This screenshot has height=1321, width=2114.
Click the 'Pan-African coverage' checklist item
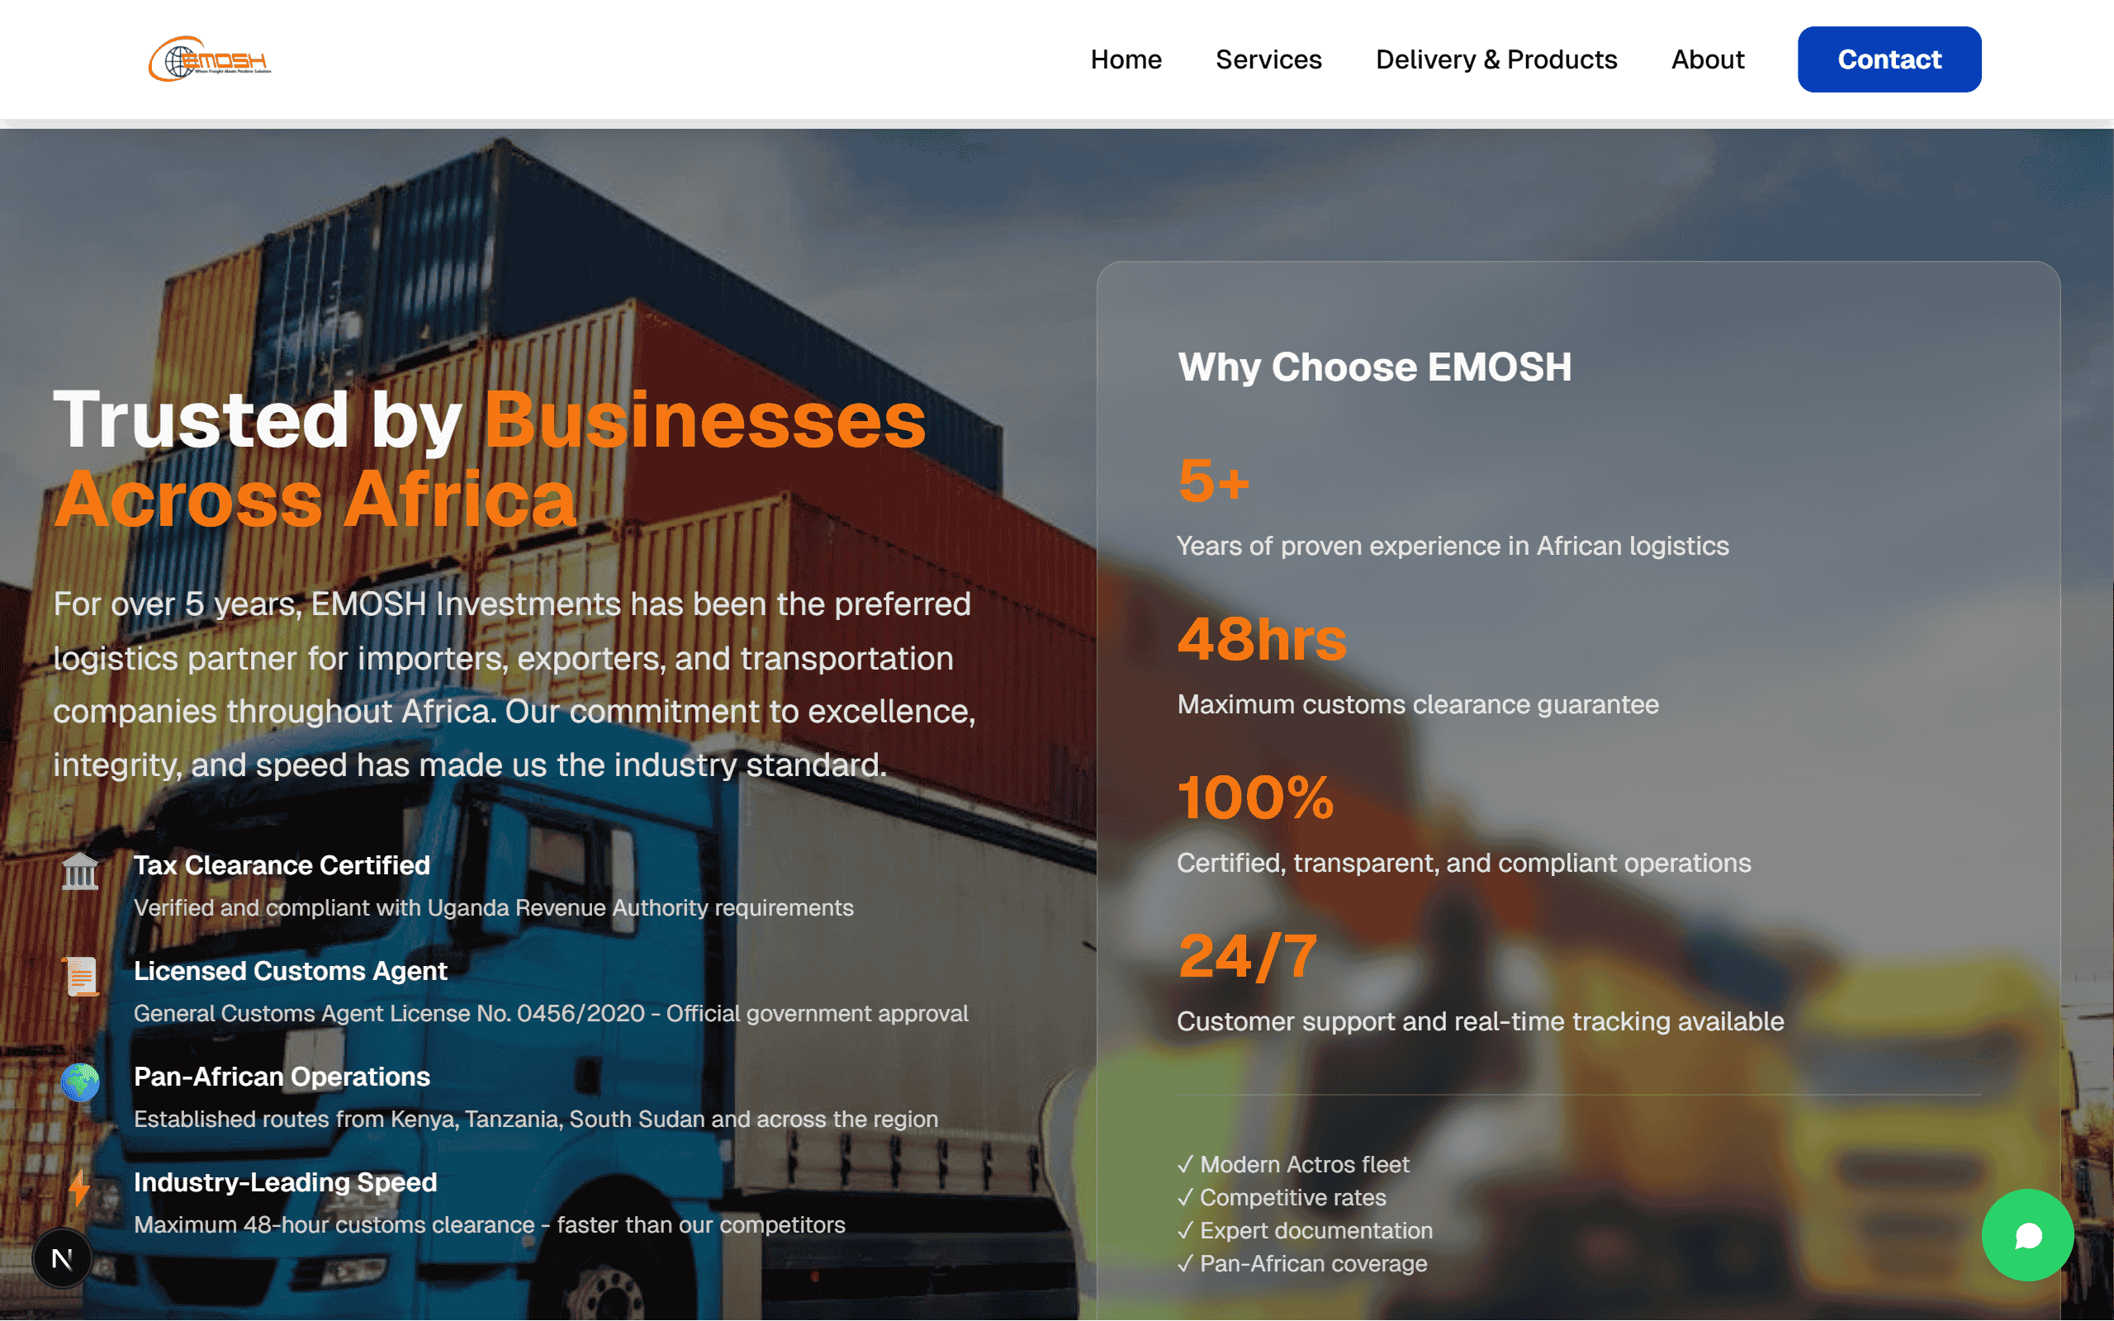point(1302,1263)
